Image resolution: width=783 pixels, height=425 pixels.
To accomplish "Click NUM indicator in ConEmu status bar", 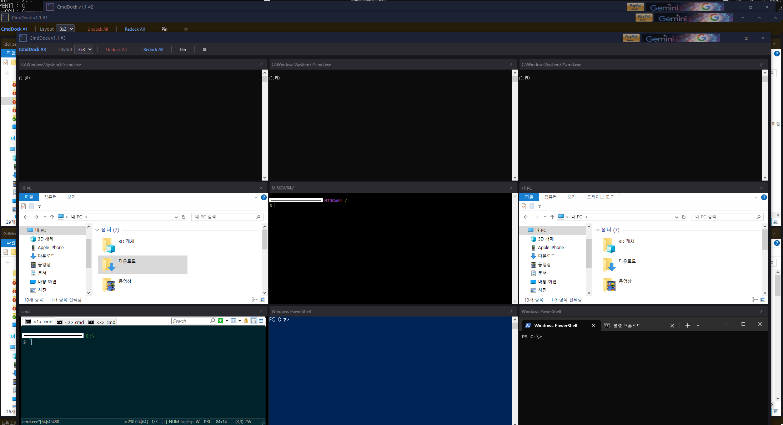I will pyautogui.click(x=174, y=422).
